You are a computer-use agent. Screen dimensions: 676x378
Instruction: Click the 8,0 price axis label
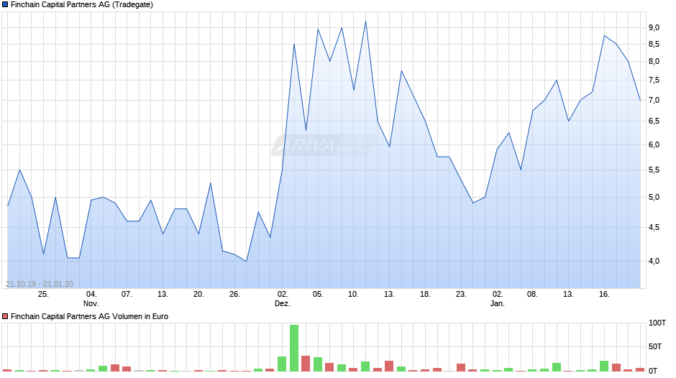(x=654, y=61)
